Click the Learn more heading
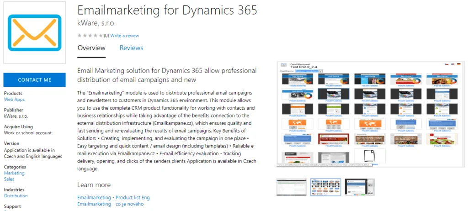Screen dimensions: 468x211 click(94, 185)
